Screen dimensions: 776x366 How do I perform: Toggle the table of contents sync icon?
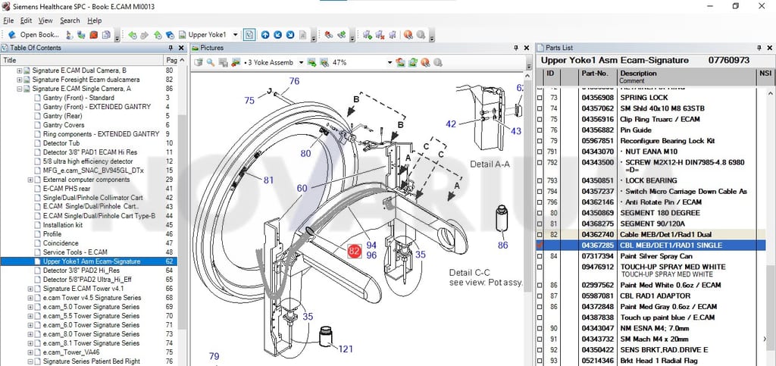249,35
